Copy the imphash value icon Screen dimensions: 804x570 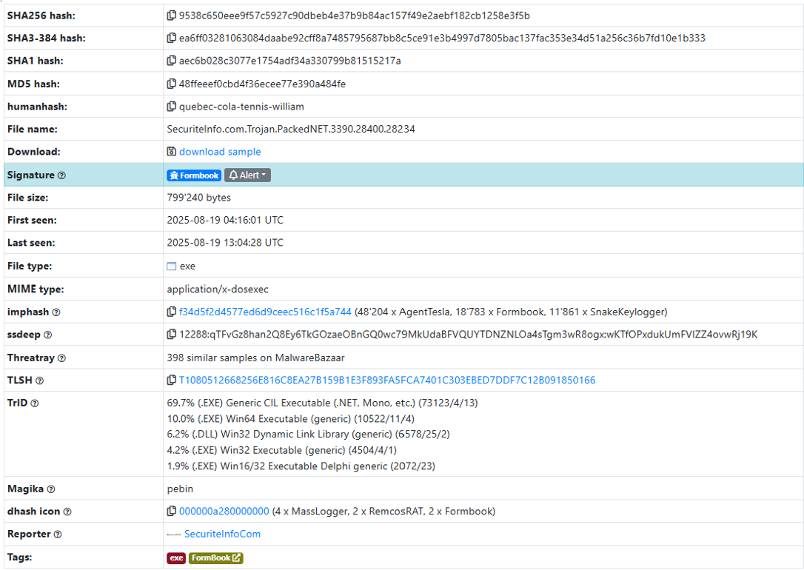coord(172,312)
